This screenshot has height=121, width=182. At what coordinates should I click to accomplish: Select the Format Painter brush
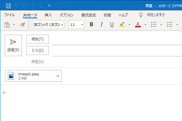click(x=23, y=25)
